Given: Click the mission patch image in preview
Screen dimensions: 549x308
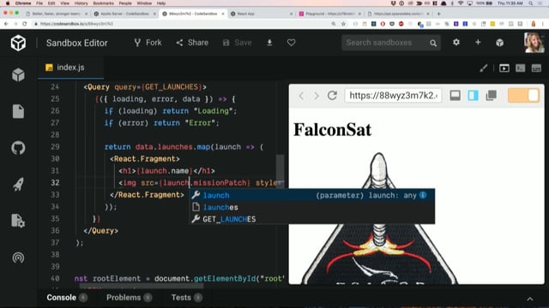Looking at the screenshot, I should [379, 218].
